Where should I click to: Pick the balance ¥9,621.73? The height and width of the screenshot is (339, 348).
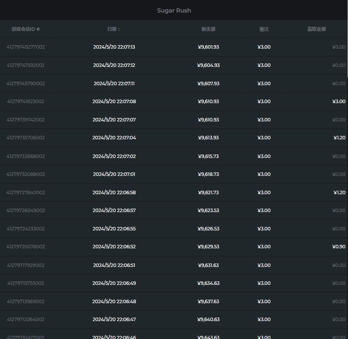208,193
